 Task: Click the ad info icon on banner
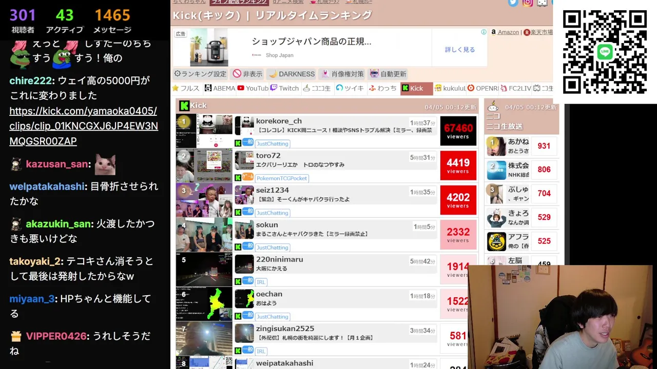484,32
